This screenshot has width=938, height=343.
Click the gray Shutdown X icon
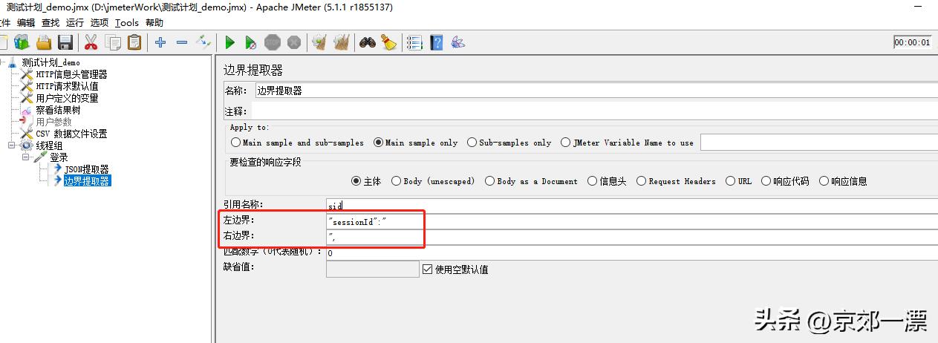click(294, 42)
